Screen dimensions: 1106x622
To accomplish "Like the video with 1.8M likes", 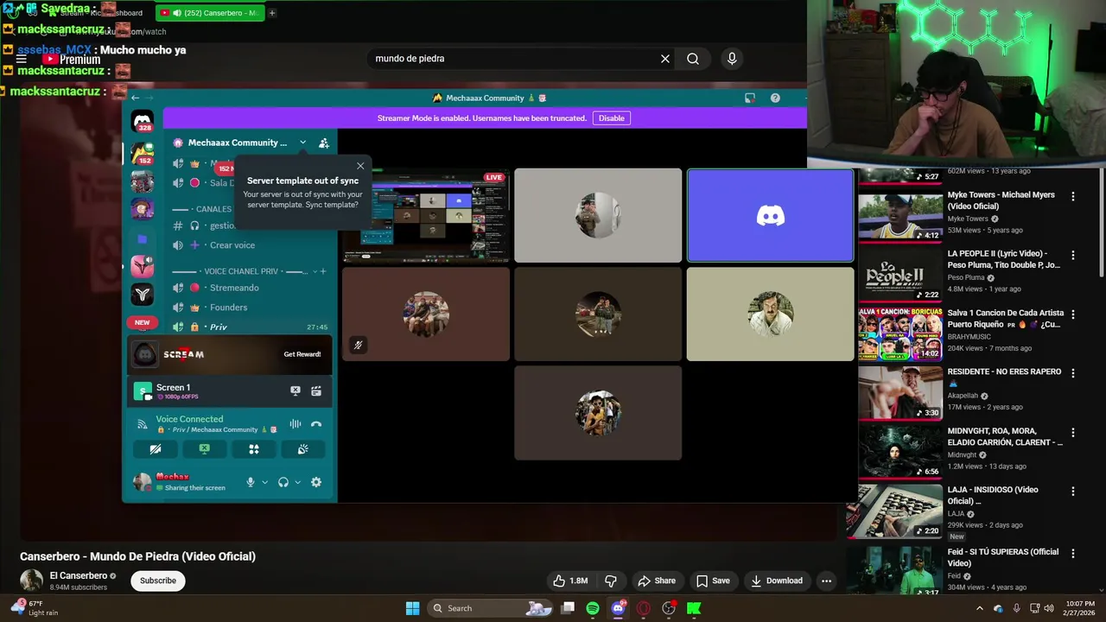I will pos(570,581).
